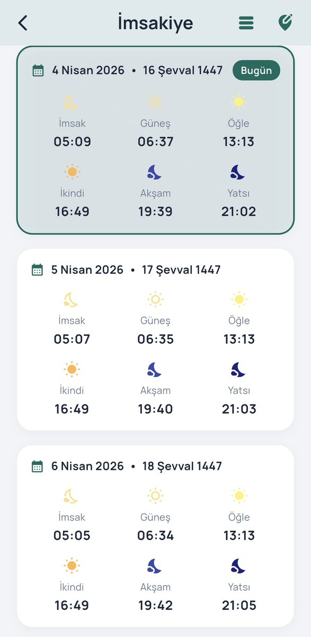Open the hamburger menu icon
This screenshot has height=637, width=311.
[246, 23]
